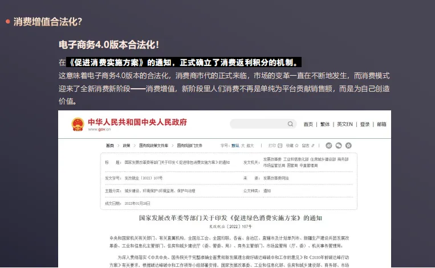Click the search magnifier icon
The image size is (435, 268).
[290, 123]
